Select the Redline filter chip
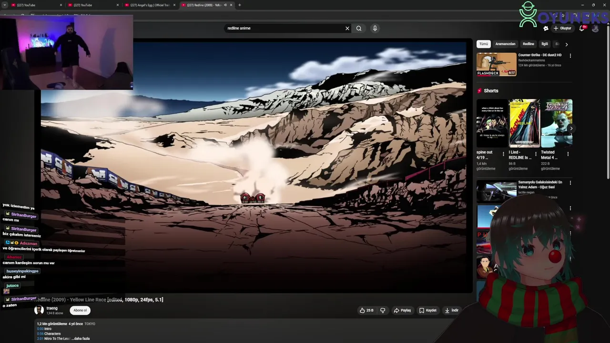 tap(529, 44)
